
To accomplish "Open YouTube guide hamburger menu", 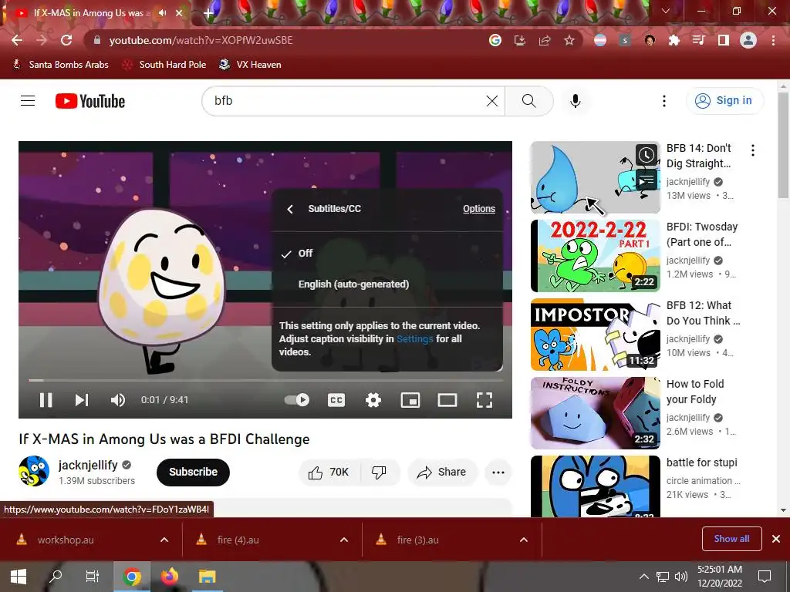I will [28, 101].
